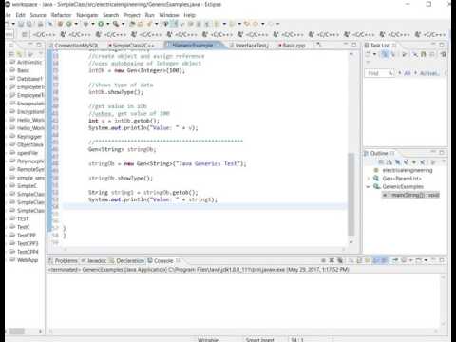
Task: Open the Run button dropdown arrow
Action: click(108, 24)
